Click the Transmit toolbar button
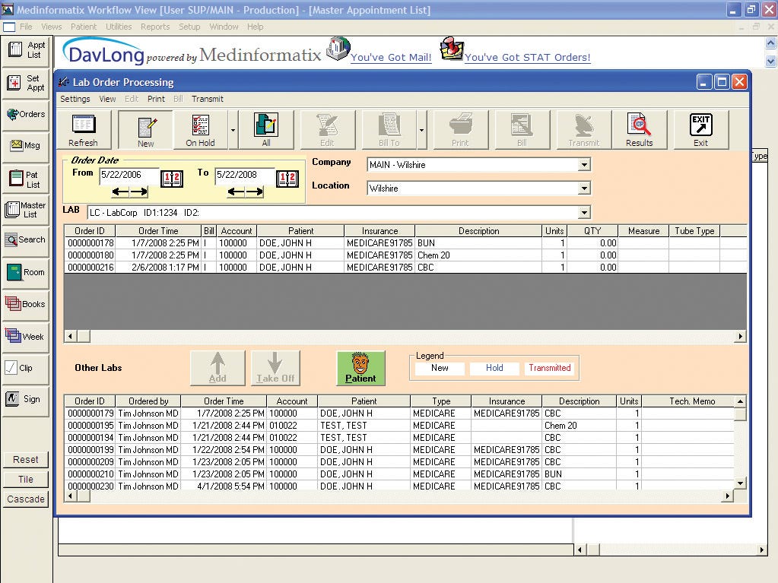Viewport: 778px width, 583px height. [x=584, y=130]
